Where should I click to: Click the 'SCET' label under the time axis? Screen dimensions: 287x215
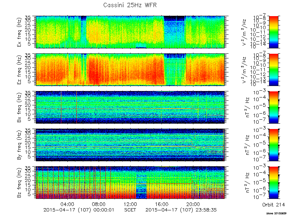tap(130, 210)
